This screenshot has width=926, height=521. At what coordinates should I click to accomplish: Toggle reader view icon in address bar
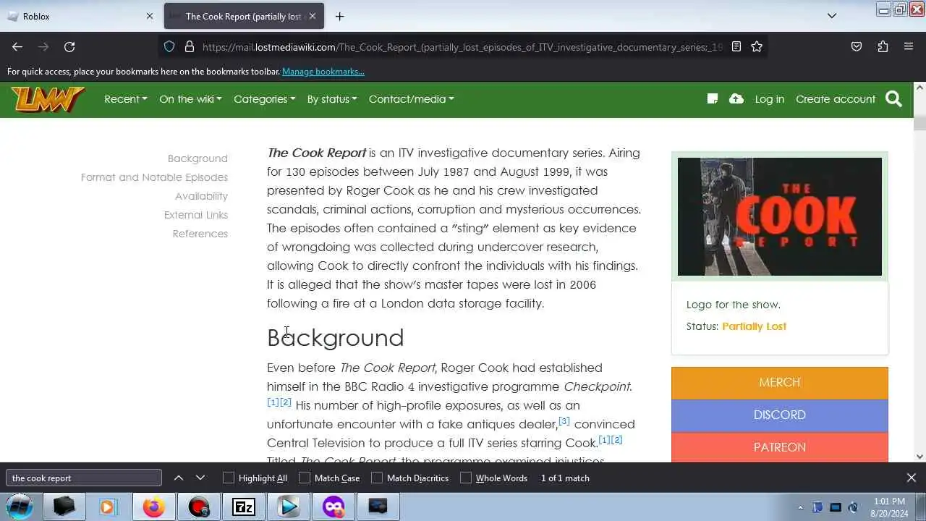736,46
